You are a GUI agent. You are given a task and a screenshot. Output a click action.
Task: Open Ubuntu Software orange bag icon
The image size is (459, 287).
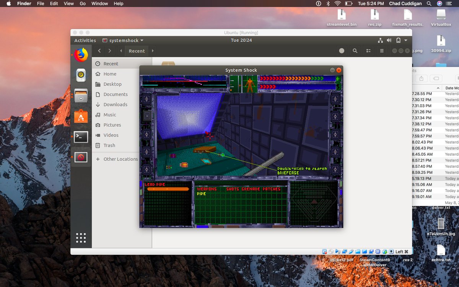click(x=81, y=116)
